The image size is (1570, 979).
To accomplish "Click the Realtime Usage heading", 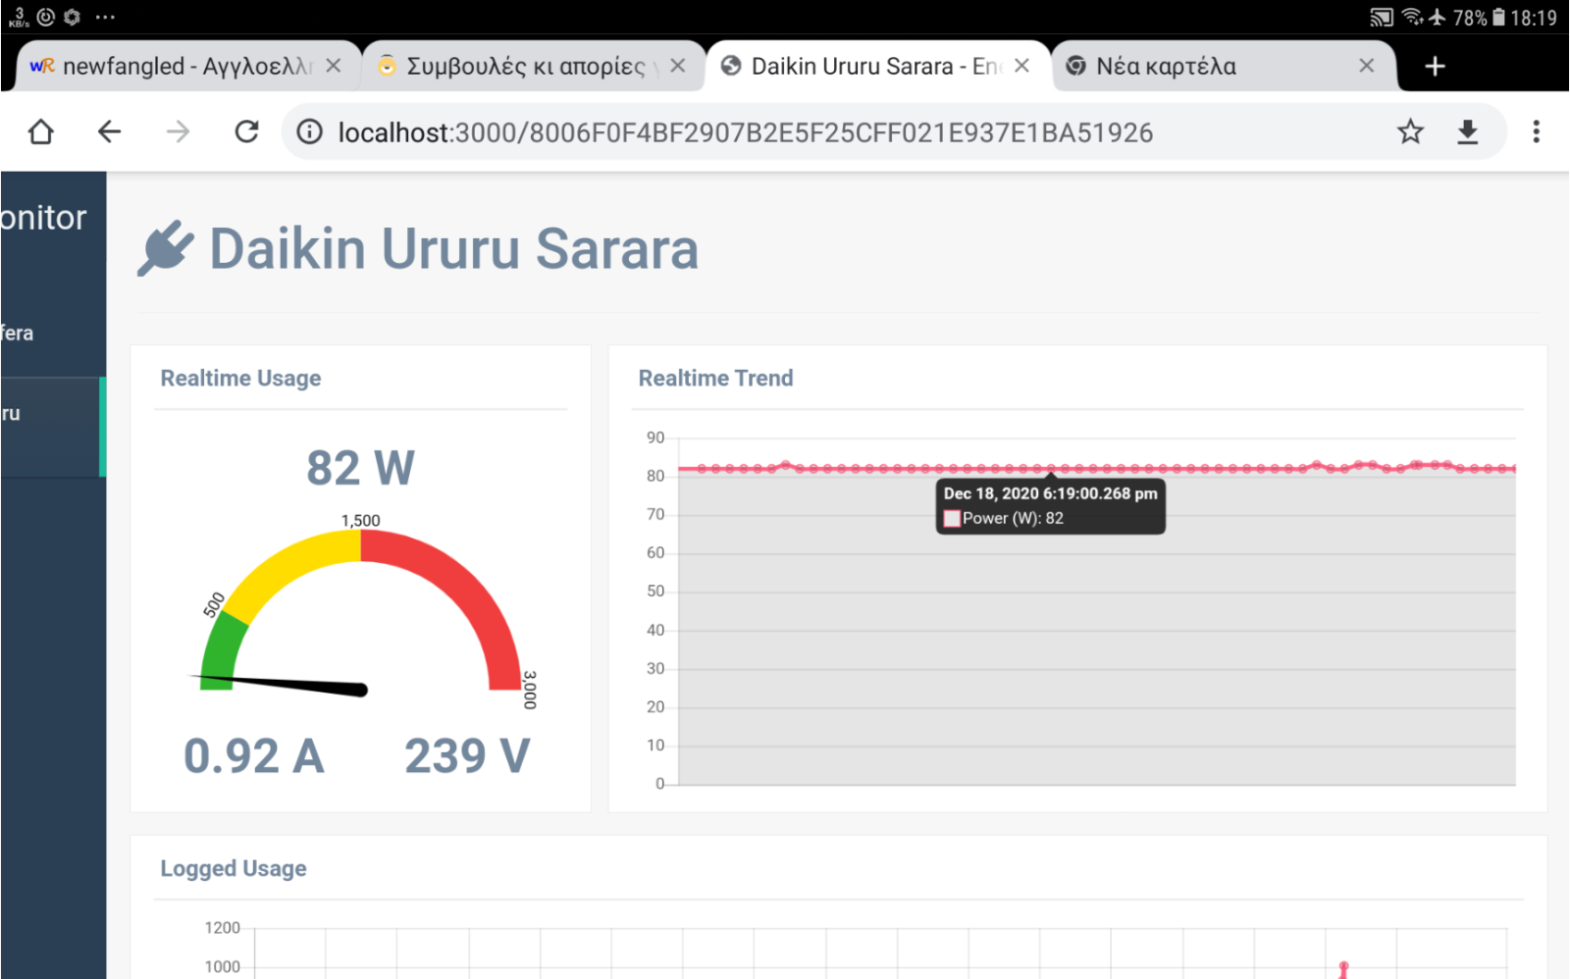I will 240,379.
